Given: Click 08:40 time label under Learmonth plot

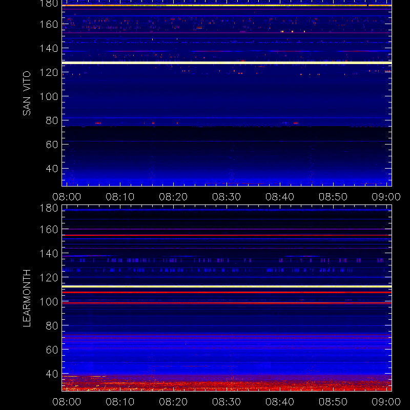Looking at the screenshot, I should [x=280, y=402].
